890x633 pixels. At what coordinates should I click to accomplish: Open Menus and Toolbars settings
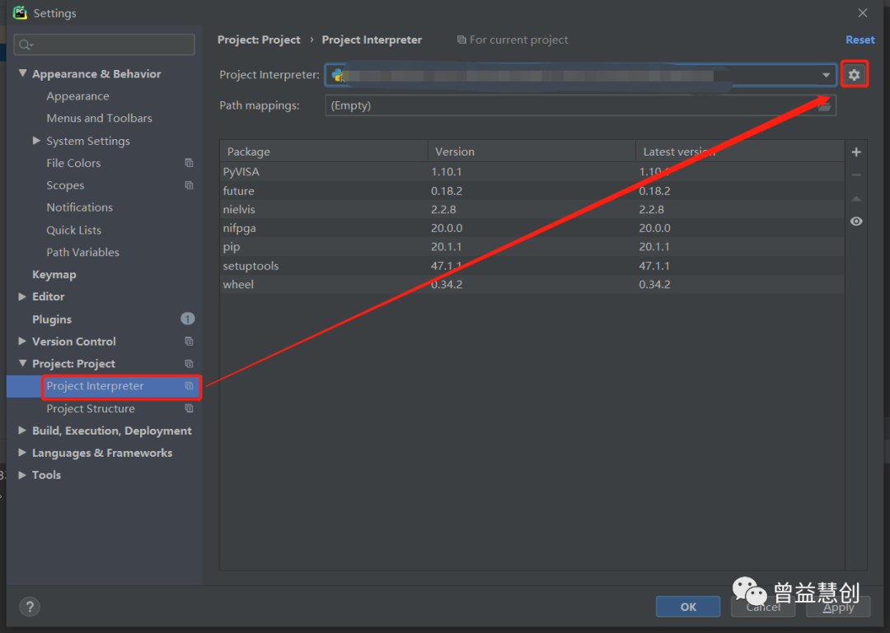click(100, 118)
